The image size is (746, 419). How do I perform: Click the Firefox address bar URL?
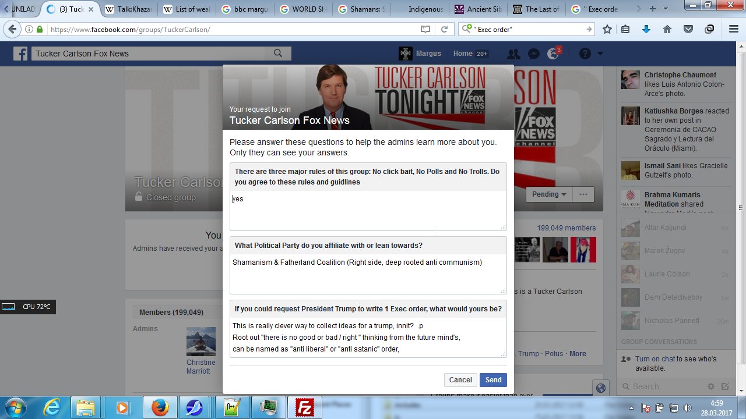click(233, 29)
